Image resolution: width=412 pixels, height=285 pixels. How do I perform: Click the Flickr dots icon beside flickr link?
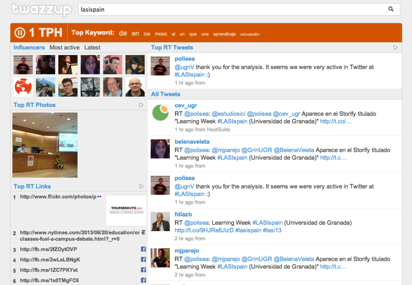[99, 196]
